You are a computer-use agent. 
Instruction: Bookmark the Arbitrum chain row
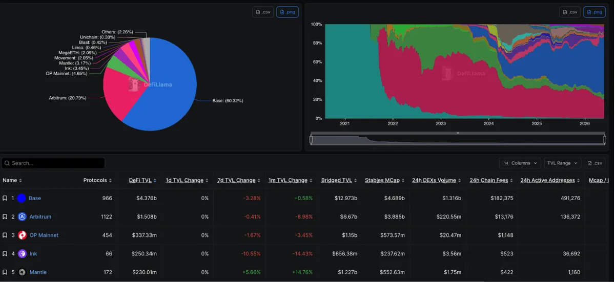click(5, 216)
